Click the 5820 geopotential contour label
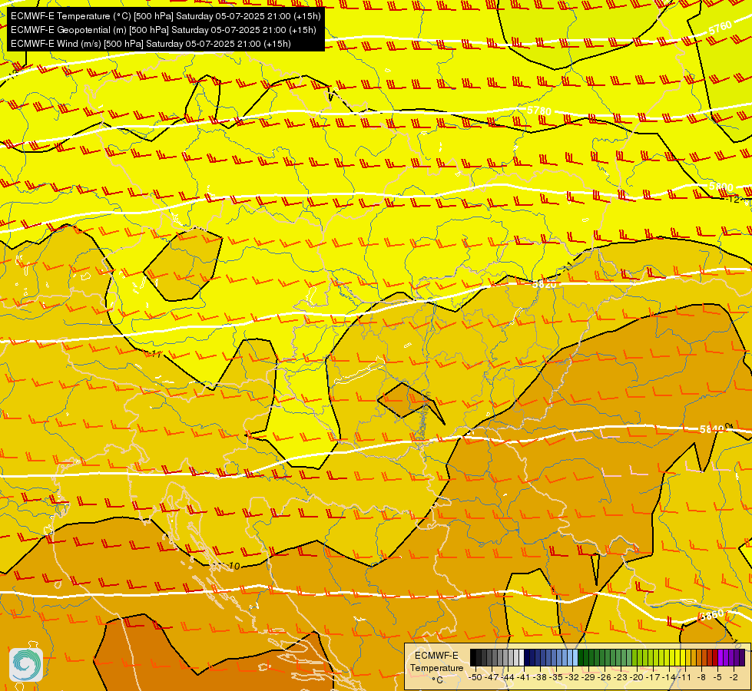 point(545,284)
